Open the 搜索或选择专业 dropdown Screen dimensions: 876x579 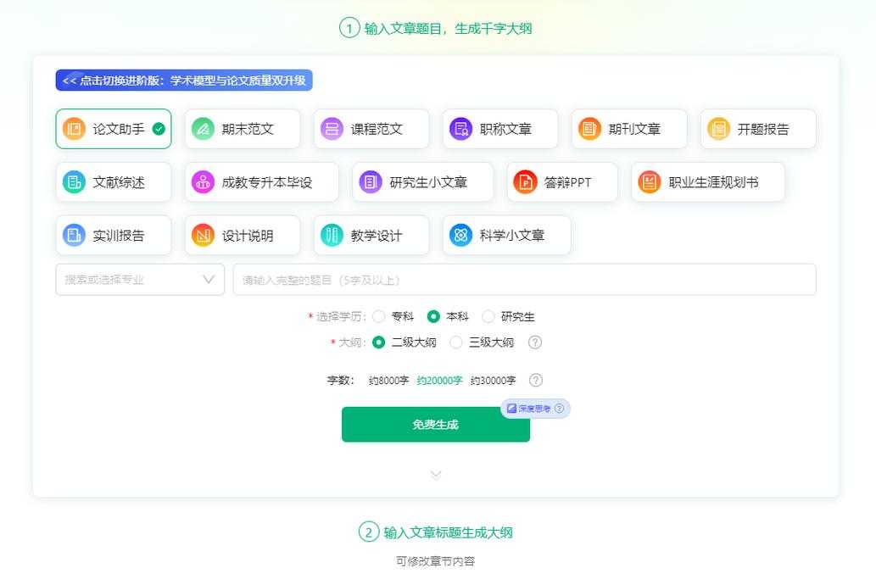click(140, 279)
